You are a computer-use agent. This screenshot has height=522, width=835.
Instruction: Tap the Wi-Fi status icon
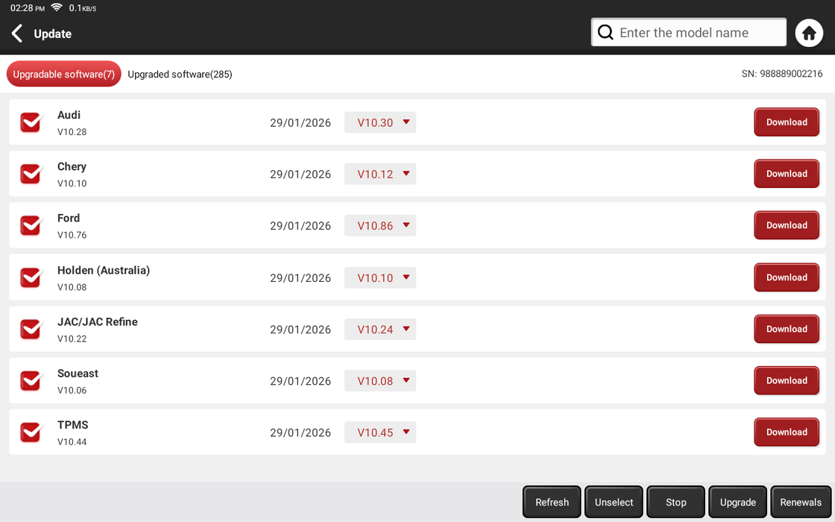click(x=57, y=7)
